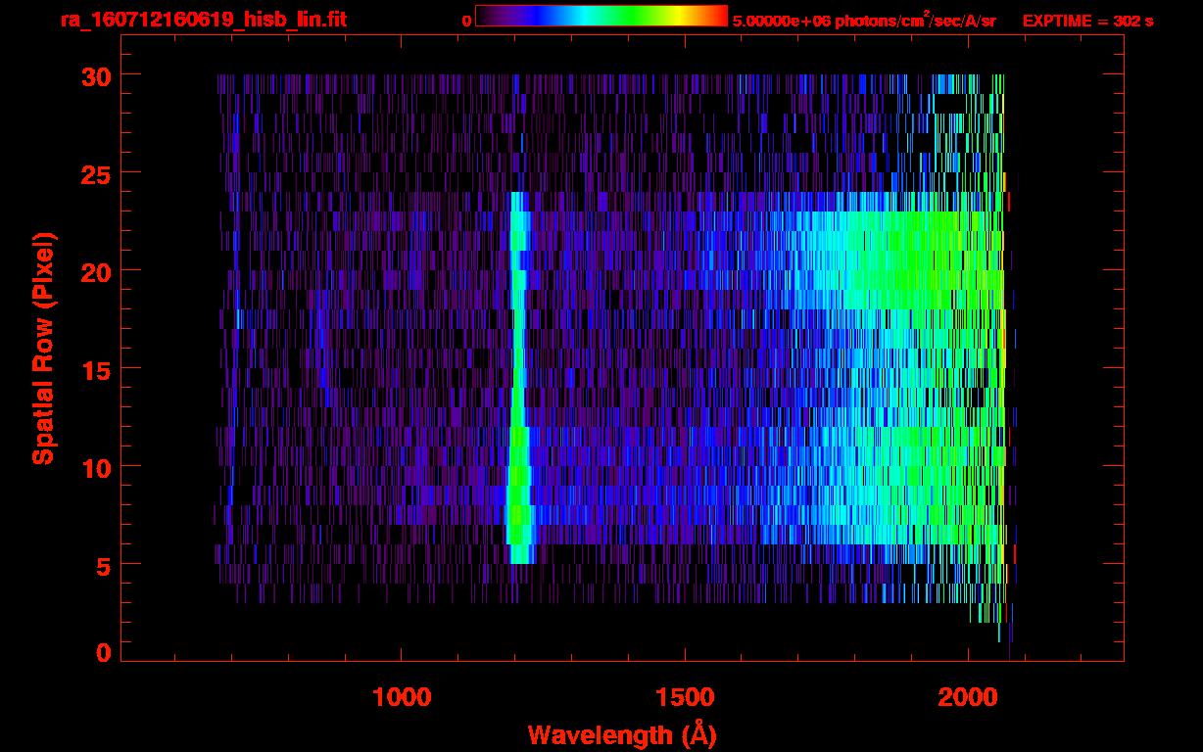Image resolution: width=1203 pixels, height=752 pixels.
Task: Click the 2000 tick label on the wavelength axis
Action: [x=967, y=697]
